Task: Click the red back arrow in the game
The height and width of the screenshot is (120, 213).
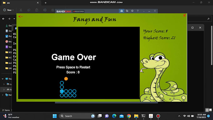Action: [x=20, y=16]
